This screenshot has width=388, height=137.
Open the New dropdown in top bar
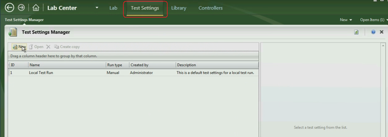pos(346,20)
